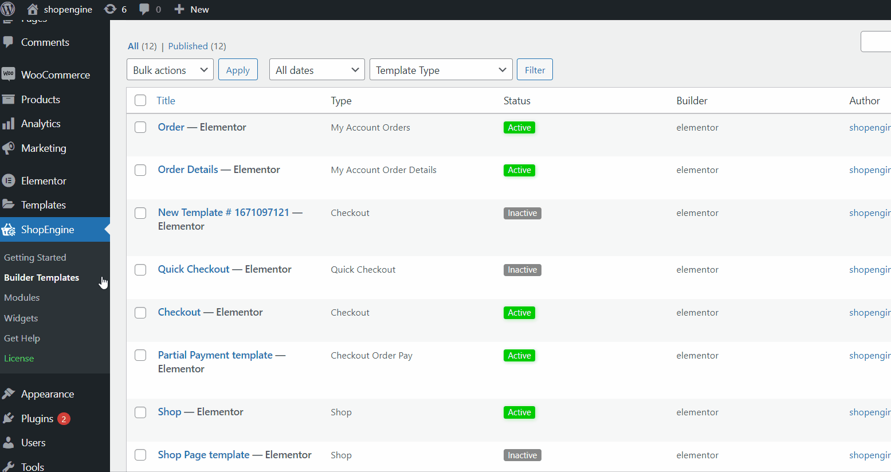
Task: Open the comments bubble icon in admin bar
Action: (144, 9)
